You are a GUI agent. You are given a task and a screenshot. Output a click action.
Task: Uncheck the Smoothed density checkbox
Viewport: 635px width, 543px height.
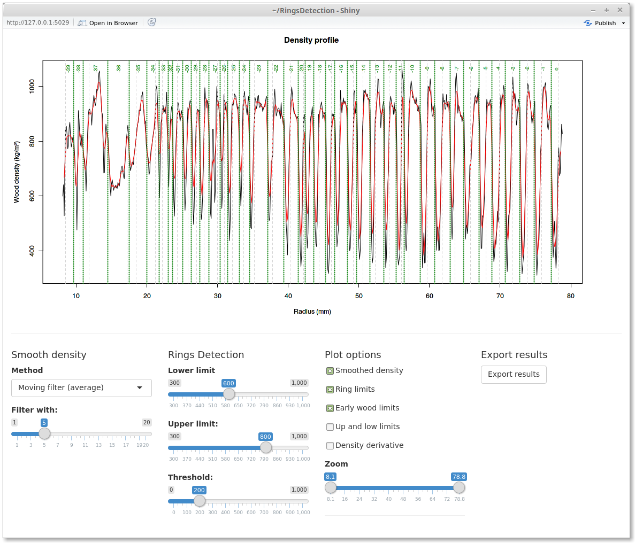330,370
